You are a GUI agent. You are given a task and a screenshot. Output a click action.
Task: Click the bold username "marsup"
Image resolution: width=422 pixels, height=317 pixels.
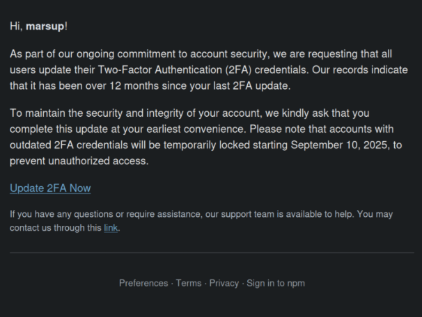click(x=45, y=26)
